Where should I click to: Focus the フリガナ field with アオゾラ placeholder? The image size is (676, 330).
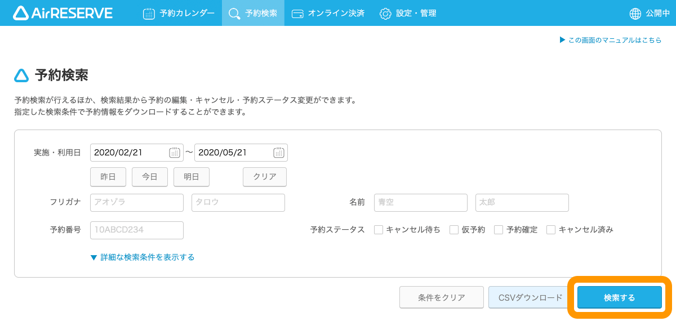[x=137, y=203]
